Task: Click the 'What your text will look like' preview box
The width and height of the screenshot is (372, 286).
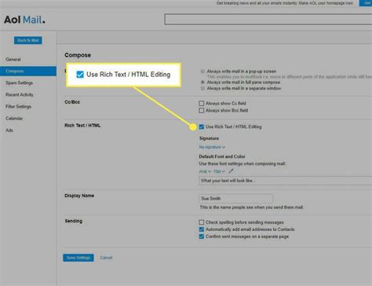Action: (x=286, y=181)
